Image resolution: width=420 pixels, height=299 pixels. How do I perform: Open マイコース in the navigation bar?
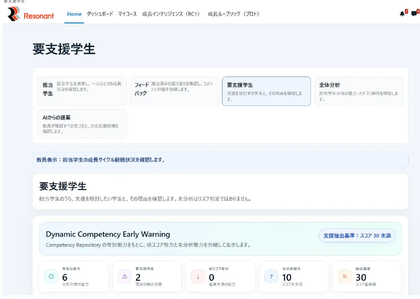tap(127, 14)
